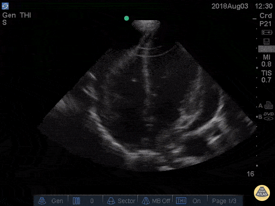Click the date text 2018Aug03
Screen dimensions: 275x206
(230, 6)
